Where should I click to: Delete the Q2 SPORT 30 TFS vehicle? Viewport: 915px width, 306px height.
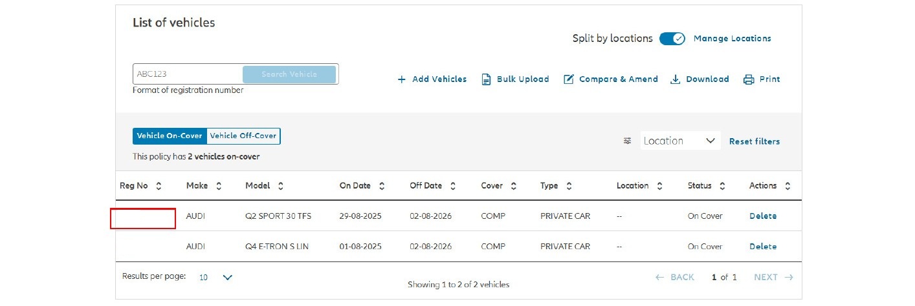[763, 216]
